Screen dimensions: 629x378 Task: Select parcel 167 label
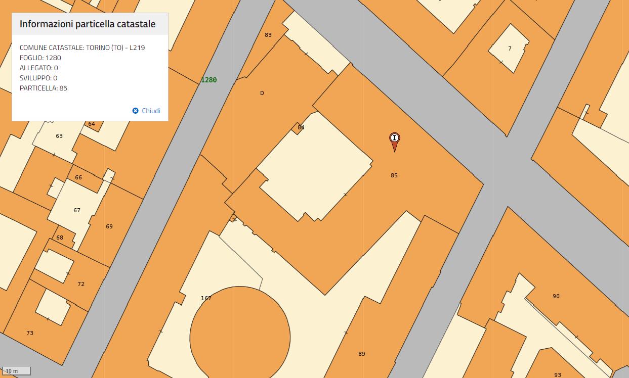point(205,298)
